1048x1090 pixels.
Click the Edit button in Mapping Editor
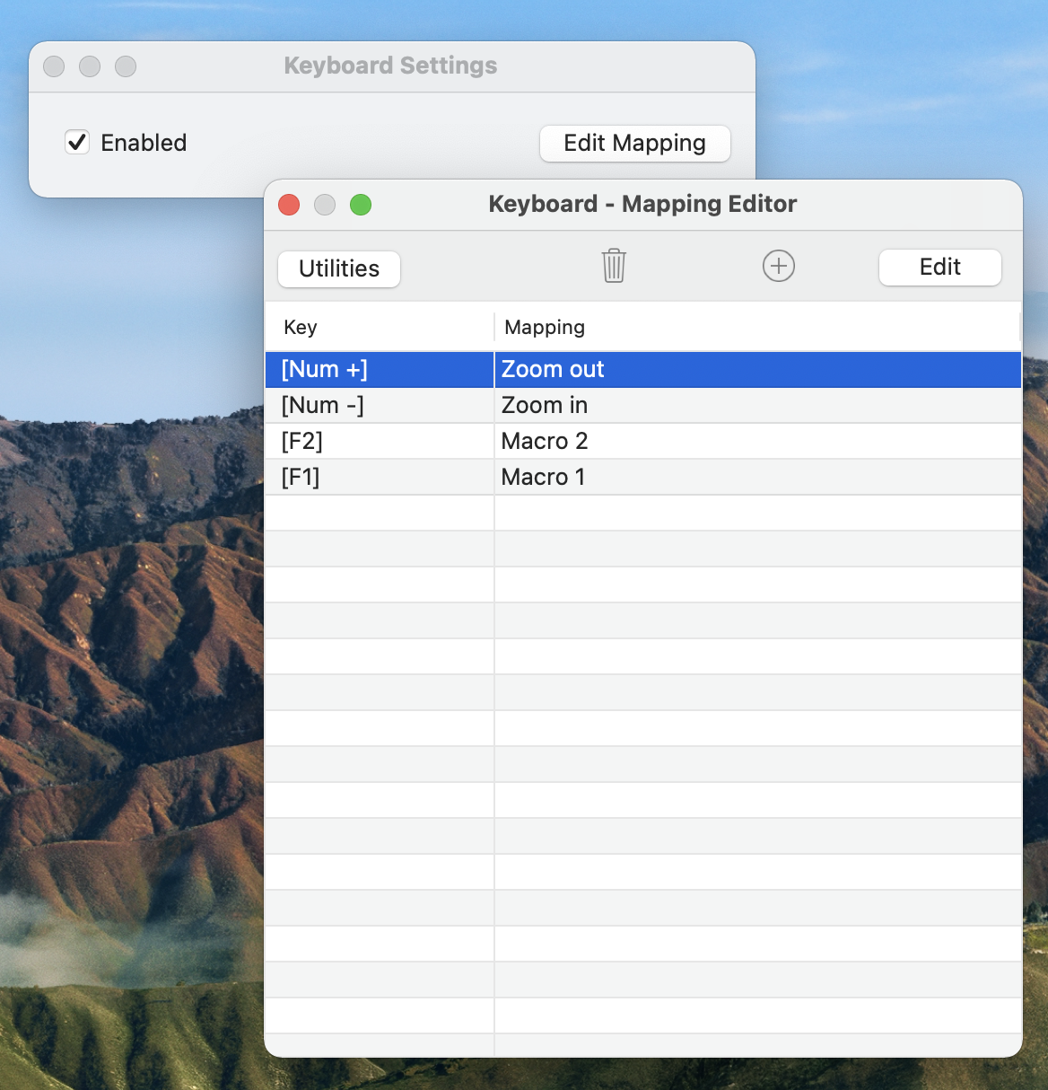point(940,267)
